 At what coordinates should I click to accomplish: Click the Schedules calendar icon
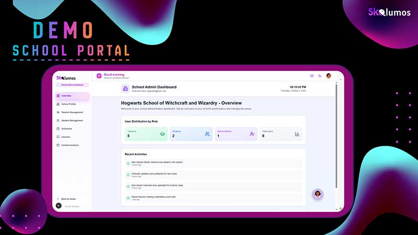click(58, 128)
